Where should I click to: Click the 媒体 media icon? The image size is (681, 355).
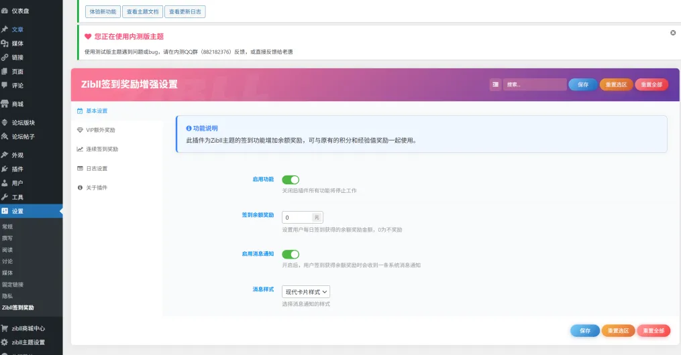point(5,44)
